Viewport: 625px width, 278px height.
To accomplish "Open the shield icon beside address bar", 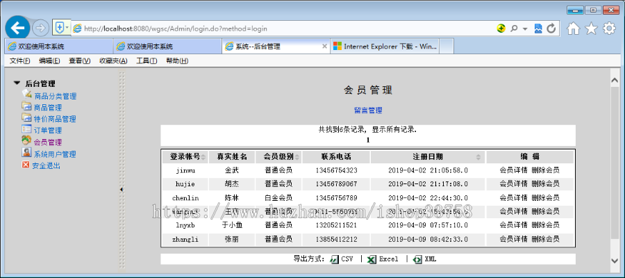I will 60,28.
